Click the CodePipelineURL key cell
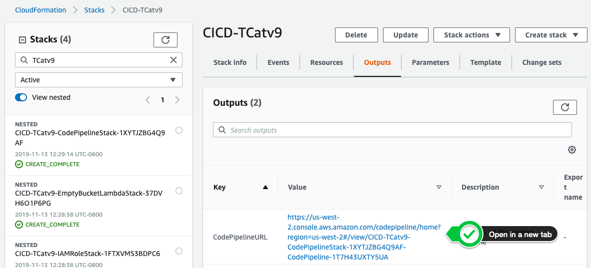 pyautogui.click(x=240, y=237)
